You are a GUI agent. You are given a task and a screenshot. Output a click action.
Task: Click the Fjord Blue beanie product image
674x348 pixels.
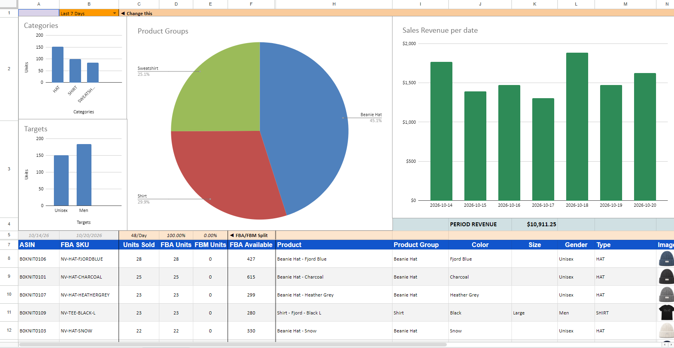(666, 259)
